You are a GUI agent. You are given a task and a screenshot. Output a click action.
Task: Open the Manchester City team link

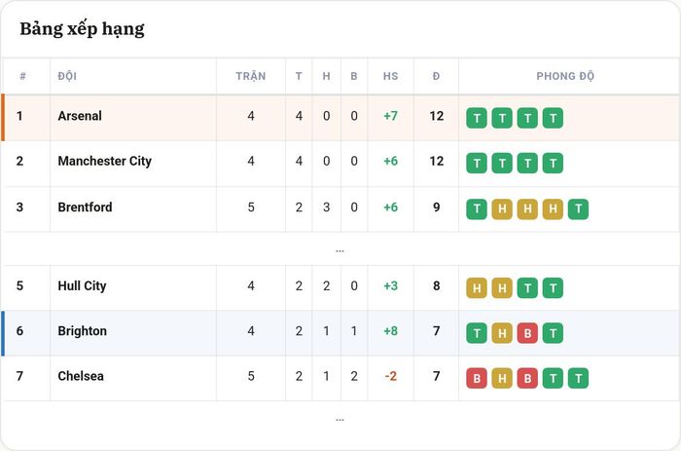pos(105,161)
